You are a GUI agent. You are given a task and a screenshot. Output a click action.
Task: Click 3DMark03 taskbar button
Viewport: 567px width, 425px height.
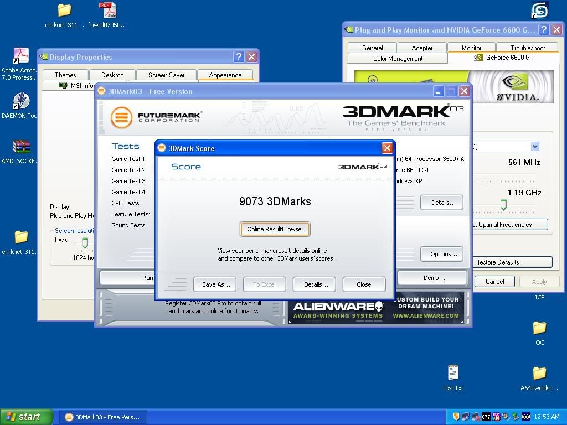[102, 417]
